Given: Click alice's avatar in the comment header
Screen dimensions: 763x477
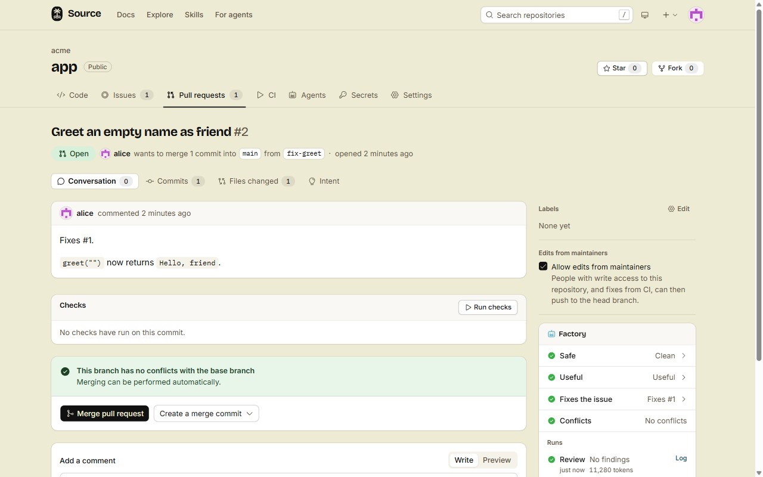Looking at the screenshot, I should coord(66,213).
